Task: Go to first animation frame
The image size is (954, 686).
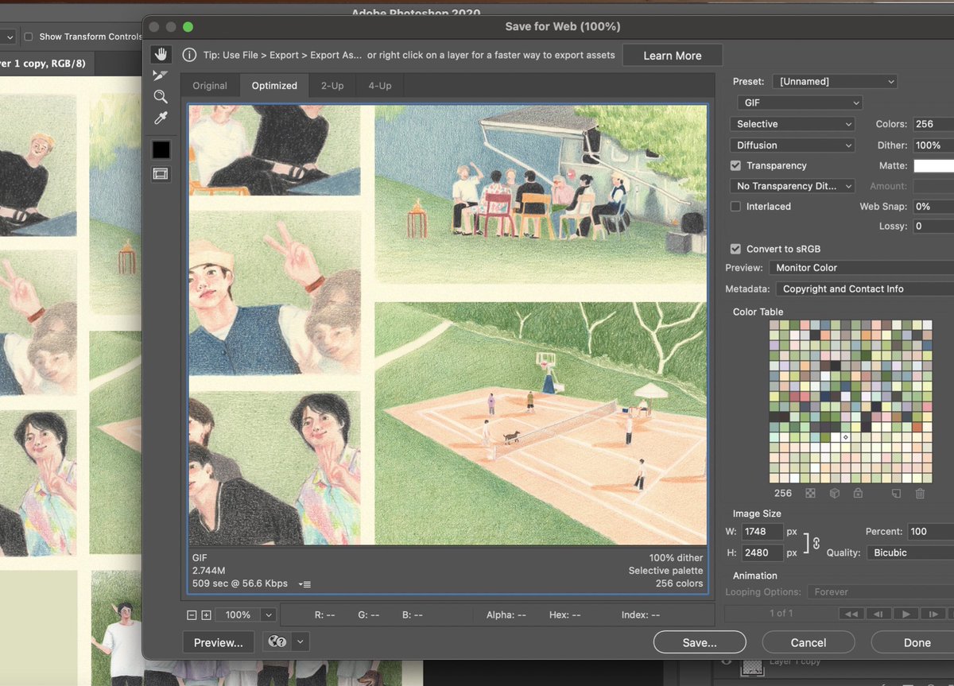Action: [x=851, y=614]
